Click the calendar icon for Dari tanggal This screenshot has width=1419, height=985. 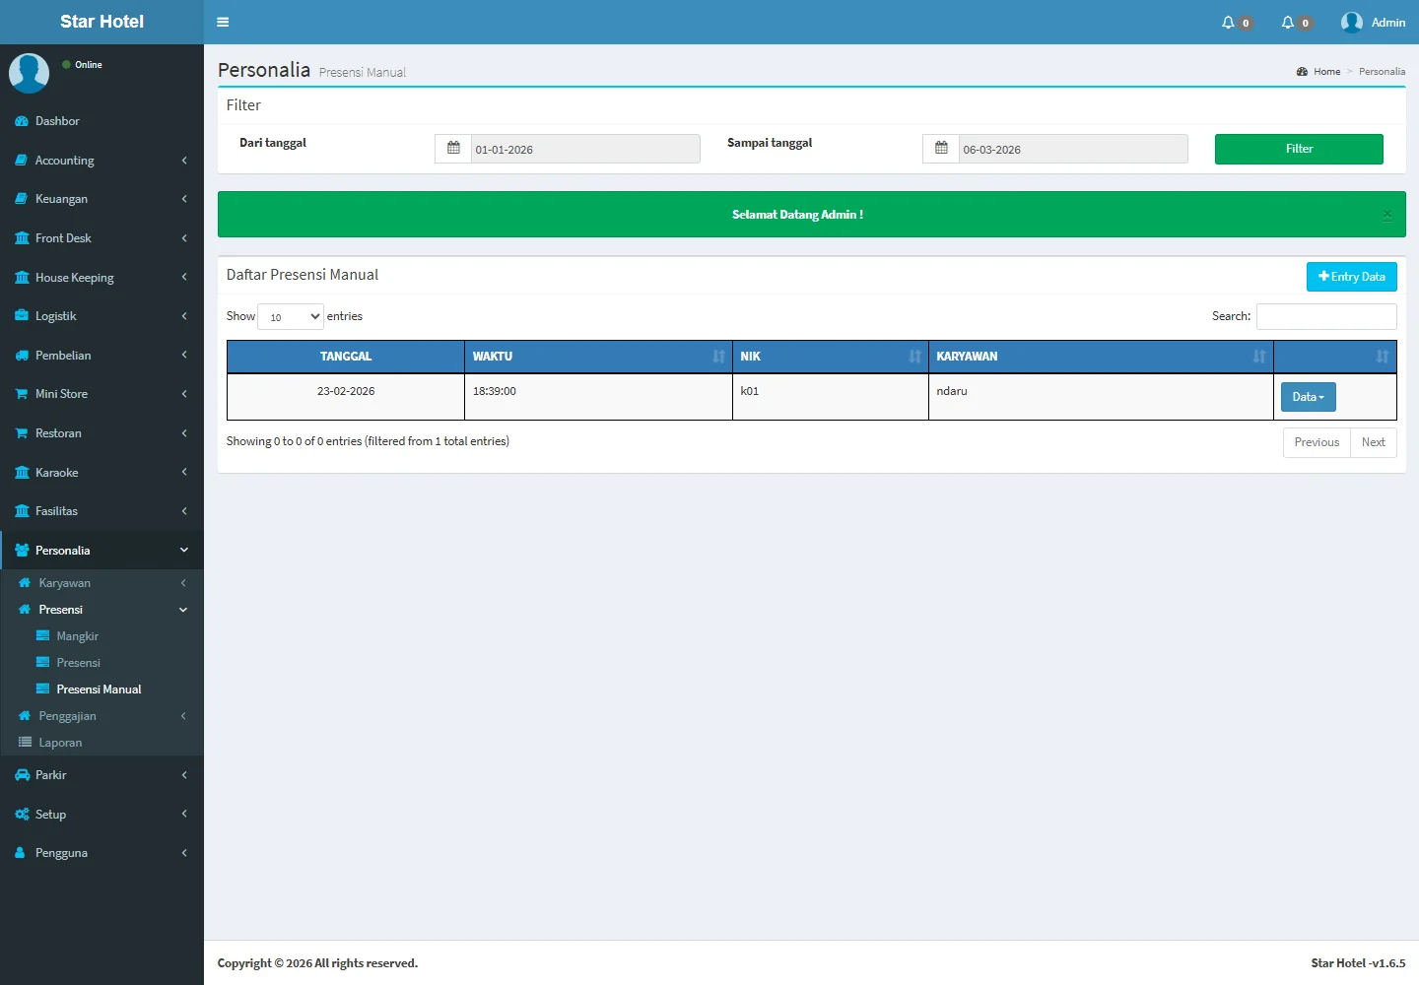point(453,149)
